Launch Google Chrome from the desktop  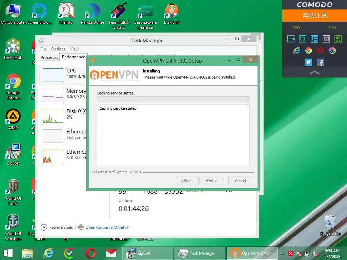tap(13, 87)
